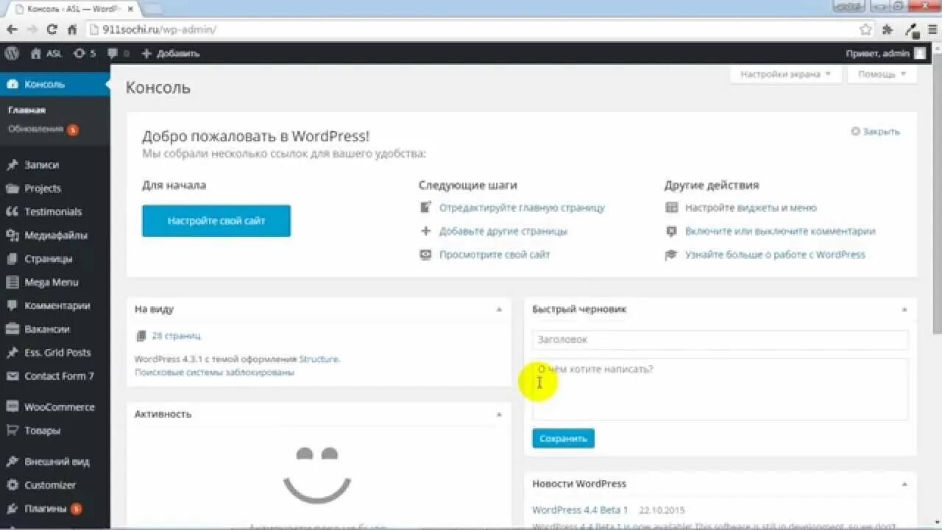Collapse the Активность widget
The image size is (942, 530).
[499, 414]
